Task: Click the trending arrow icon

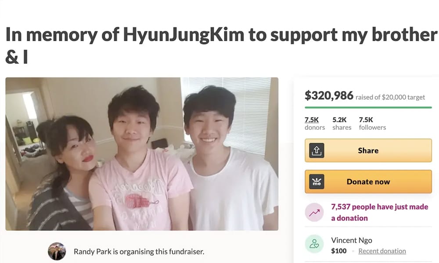Action: click(314, 213)
